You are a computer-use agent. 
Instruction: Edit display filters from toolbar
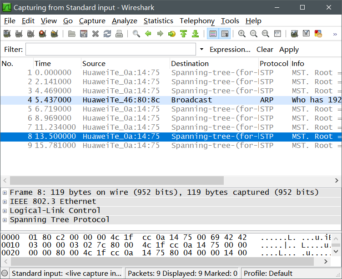tap(306, 34)
